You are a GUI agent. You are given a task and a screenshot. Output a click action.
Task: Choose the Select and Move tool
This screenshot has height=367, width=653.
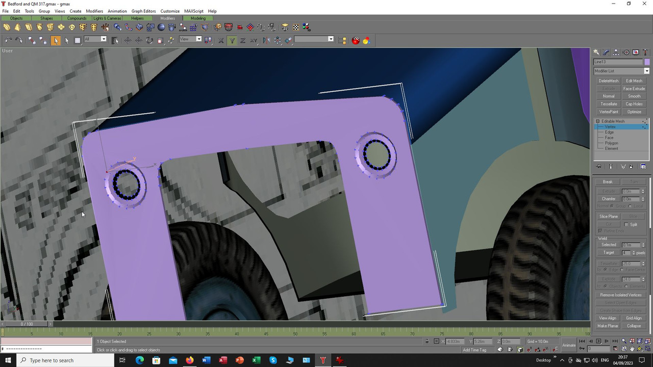tap(128, 40)
